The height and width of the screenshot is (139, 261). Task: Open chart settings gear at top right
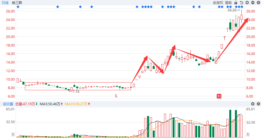click(x=258, y=3)
